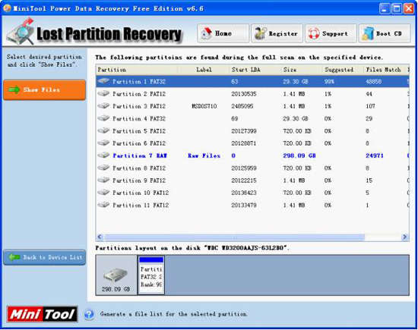Screen dimensions: 418x330
Task: Click the Home house icon
Action: point(206,33)
